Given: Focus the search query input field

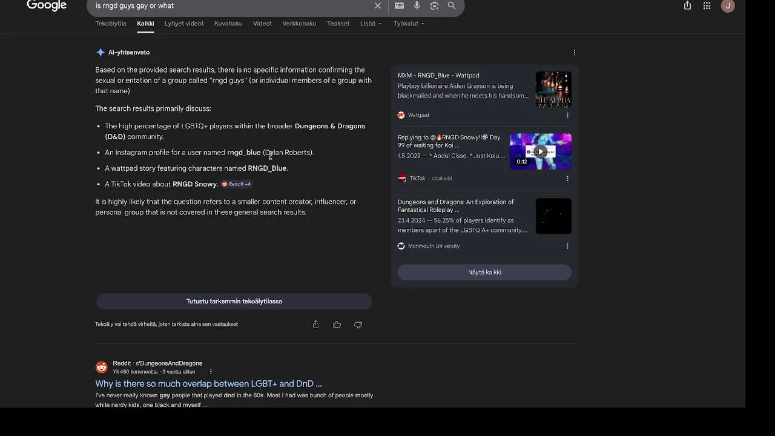Looking at the screenshot, I should 233,5.
